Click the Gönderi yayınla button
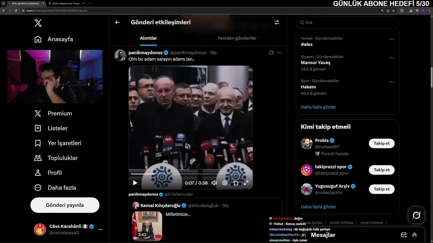 pos(65,205)
